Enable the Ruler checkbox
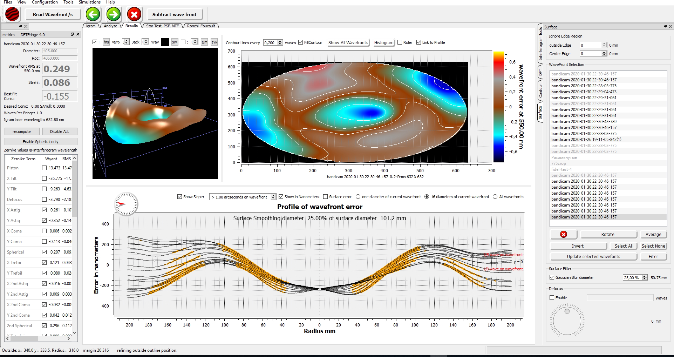This screenshot has width=674, height=357. point(400,42)
